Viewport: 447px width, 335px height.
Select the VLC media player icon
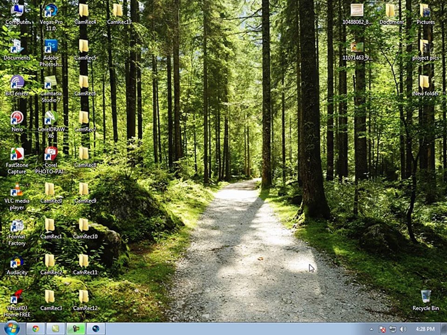pyautogui.click(x=17, y=196)
